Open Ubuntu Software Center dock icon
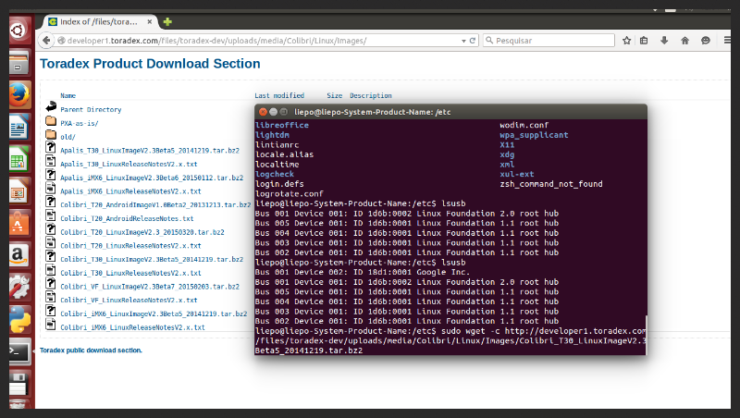This screenshot has height=418, width=740. pyautogui.click(x=18, y=223)
